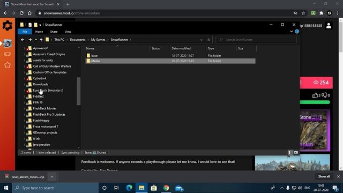343x193 pixels.
Task: Click Documents in the breadcrumb path
Action: click(78, 40)
